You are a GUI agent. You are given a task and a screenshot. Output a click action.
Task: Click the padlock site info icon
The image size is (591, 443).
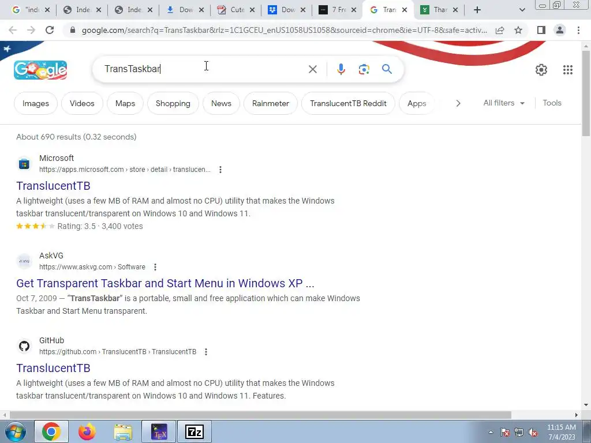(73, 30)
